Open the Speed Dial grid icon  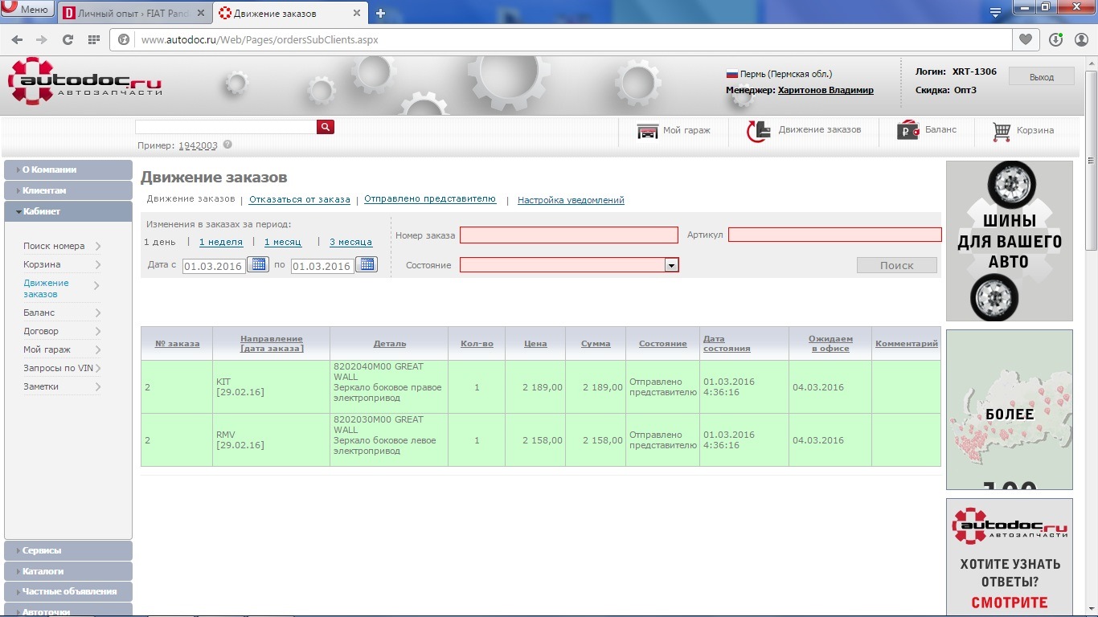point(93,39)
